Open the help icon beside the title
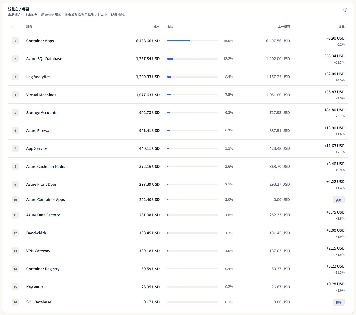 345,10
